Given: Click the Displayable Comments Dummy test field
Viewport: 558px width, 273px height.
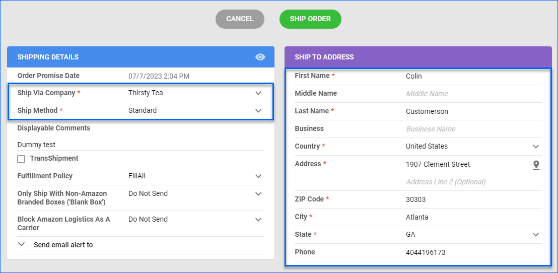Looking at the screenshot, I should tap(141, 145).
